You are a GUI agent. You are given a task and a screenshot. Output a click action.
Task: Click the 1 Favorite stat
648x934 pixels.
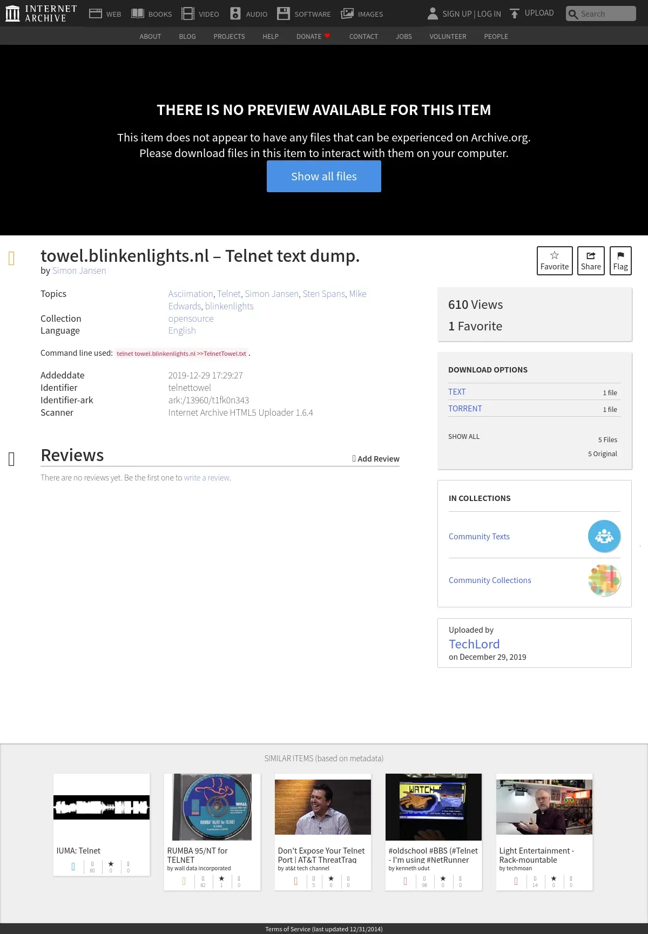point(475,326)
